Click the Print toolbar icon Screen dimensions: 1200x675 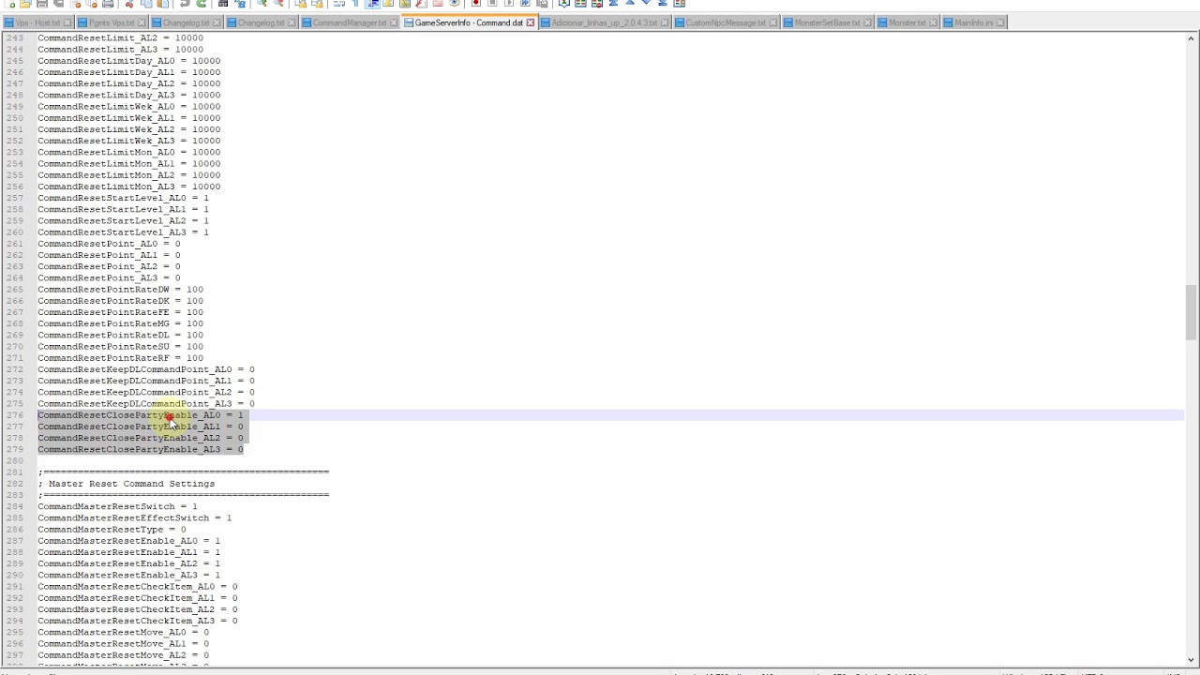tap(108, 4)
